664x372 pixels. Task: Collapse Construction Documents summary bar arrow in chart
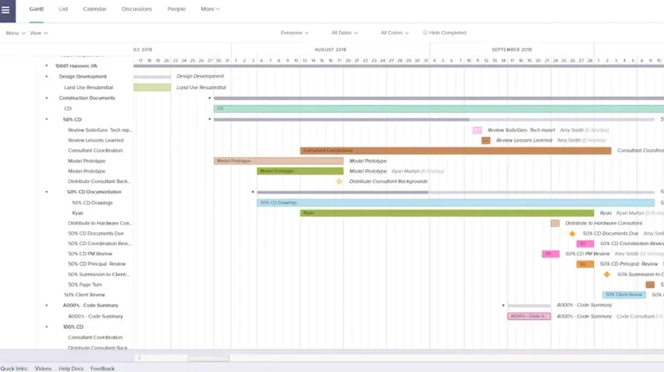point(209,98)
